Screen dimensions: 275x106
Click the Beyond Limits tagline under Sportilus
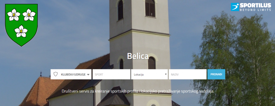[x=255, y=10]
